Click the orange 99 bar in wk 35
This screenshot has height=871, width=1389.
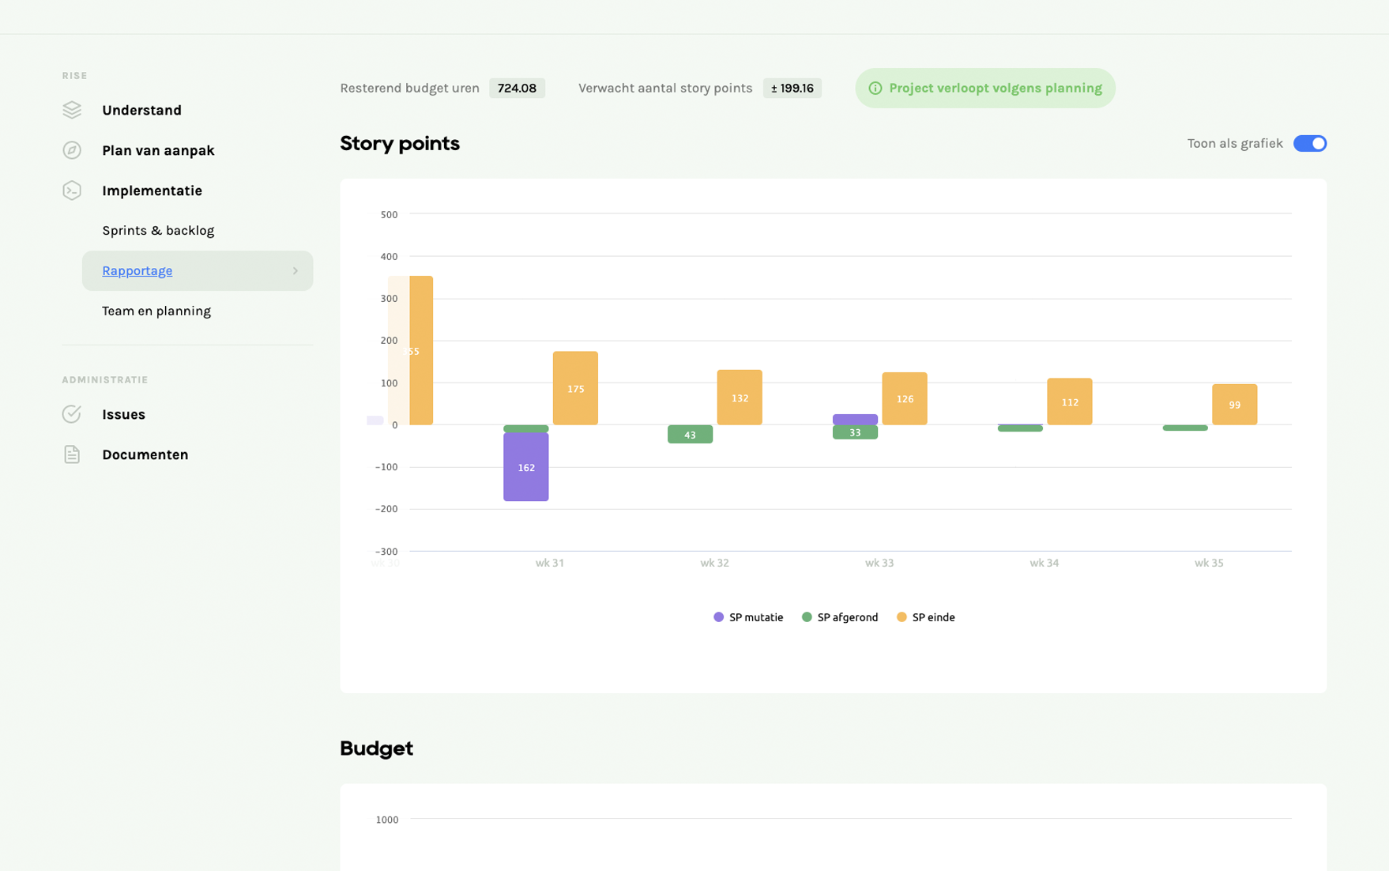click(x=1234, y=405)
